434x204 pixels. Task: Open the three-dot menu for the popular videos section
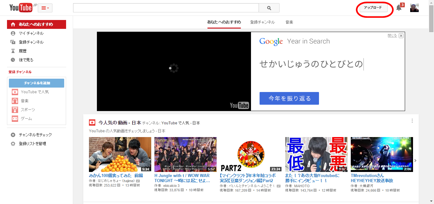coord(412,121)
